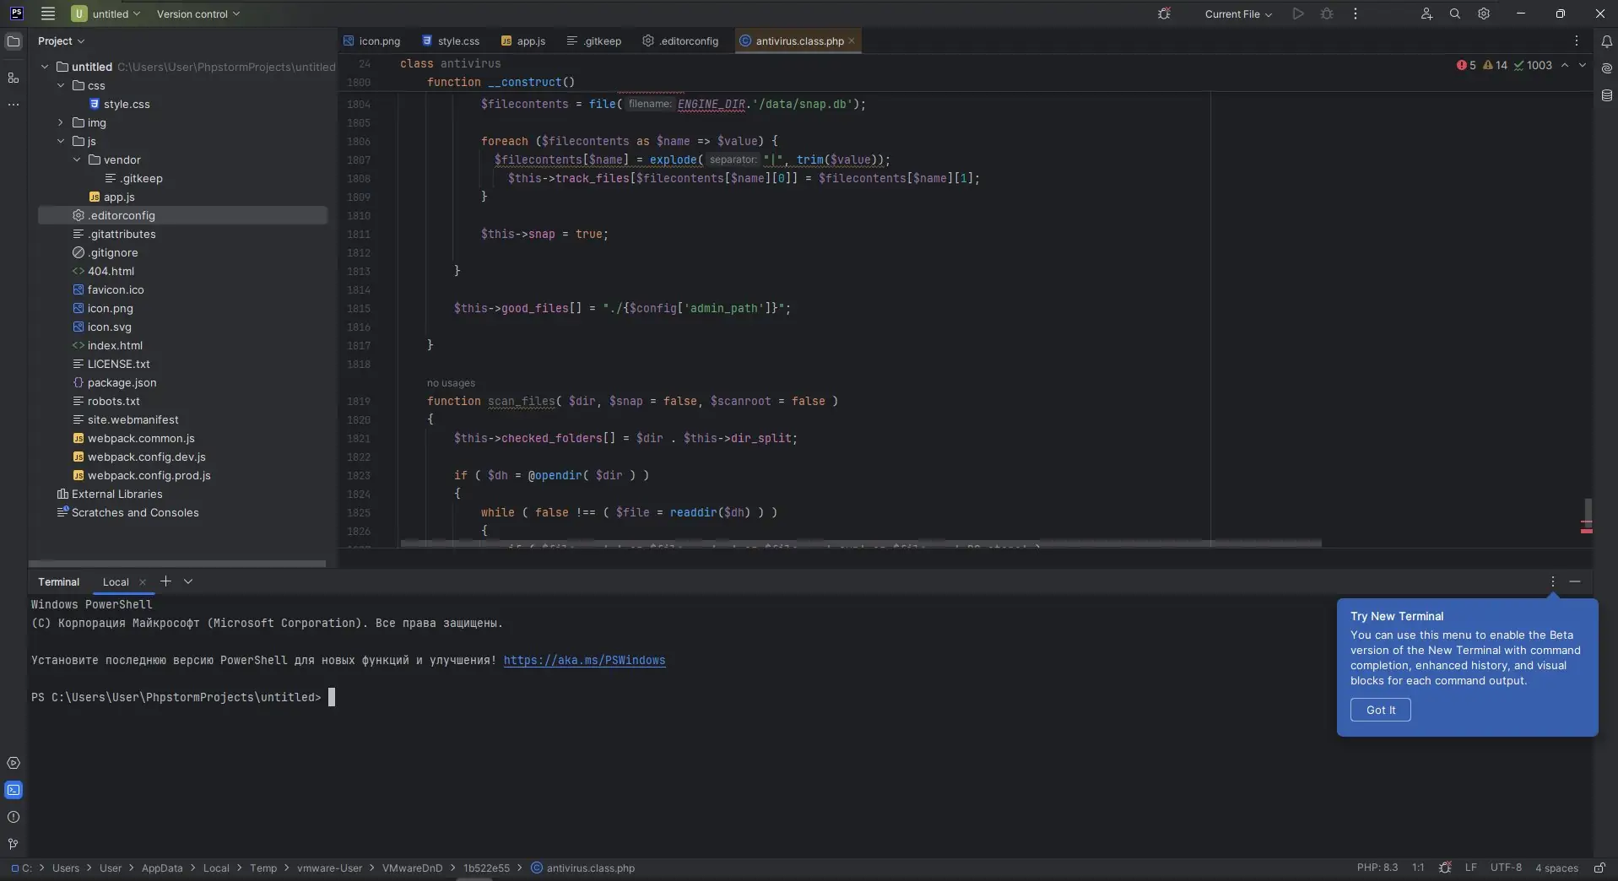Open IDE settings gear icon
This screenshot has width=1618, height=881.
(x=1484, y=14)
